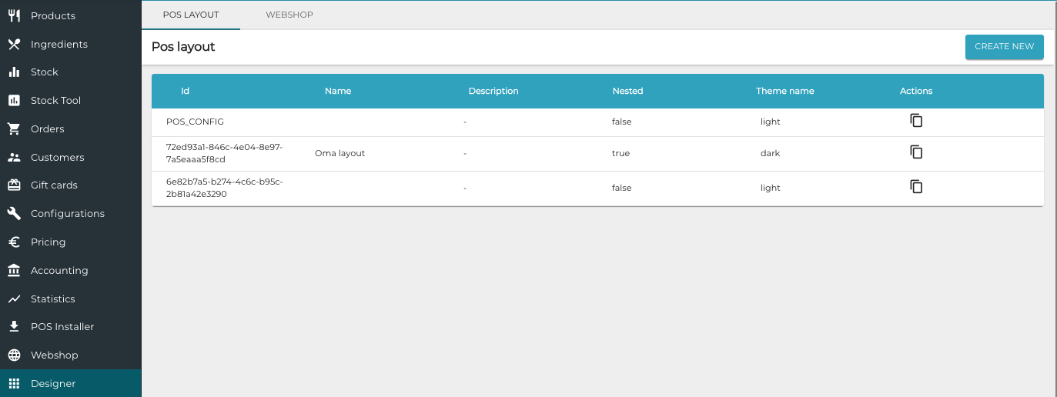Image resolution: width=1057 pixels, height=397 pixels.
Task: Open Customers from the sidebar
Action: pyautogui.click(x=57, y=158)
